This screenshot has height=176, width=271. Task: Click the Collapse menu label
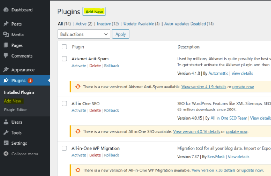pyautogui.click(x=25, y=154)
